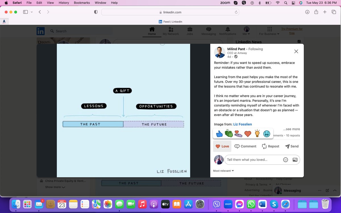Reload the LinkedIn page
Screen dimensions: 341x213
pos(236,12)
